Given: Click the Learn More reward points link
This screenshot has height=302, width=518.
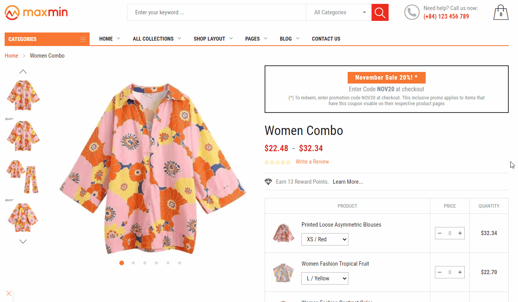Looking at the screenshot, I should tap(348, 182).
